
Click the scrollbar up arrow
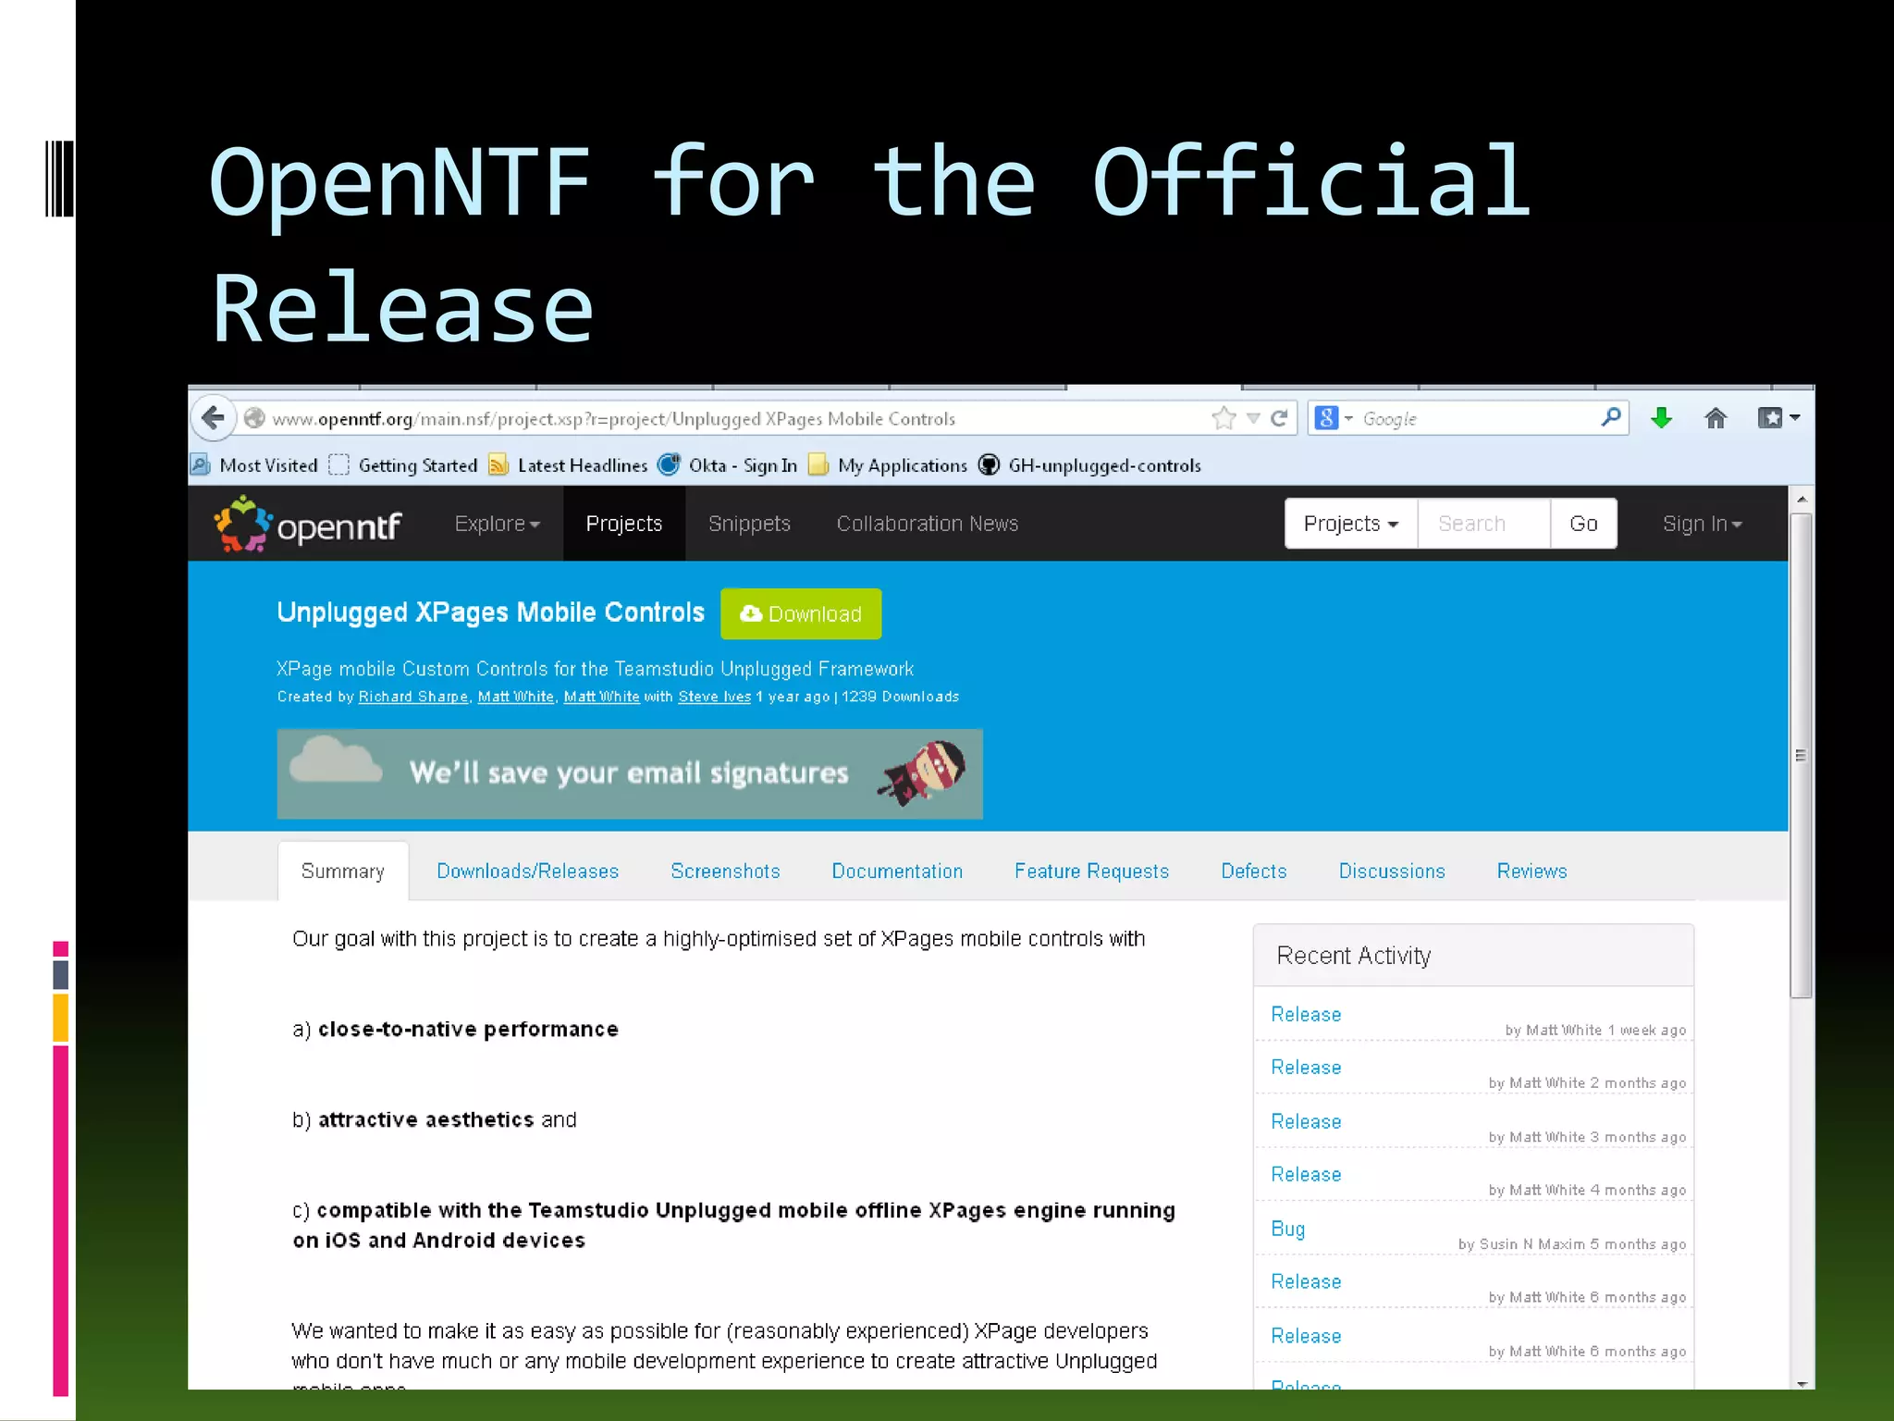click(x=1801, y=499)
